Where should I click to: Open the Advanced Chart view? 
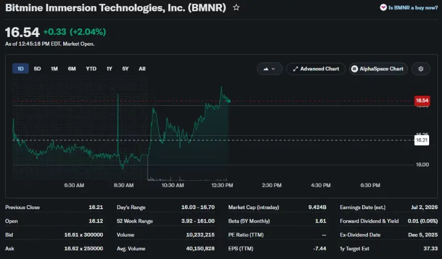pyautogui.click(x=316, y=69)
